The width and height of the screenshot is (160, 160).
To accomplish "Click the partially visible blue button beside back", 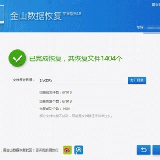I will tap(156, 150).
